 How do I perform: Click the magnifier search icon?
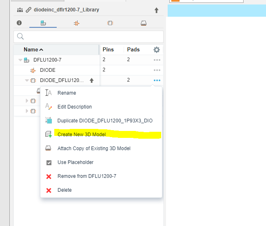point(20,36)
